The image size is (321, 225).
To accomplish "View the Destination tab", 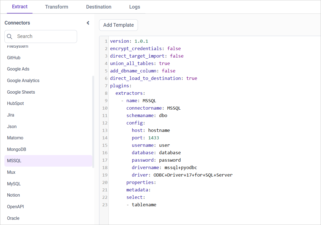I will point(99,7).
